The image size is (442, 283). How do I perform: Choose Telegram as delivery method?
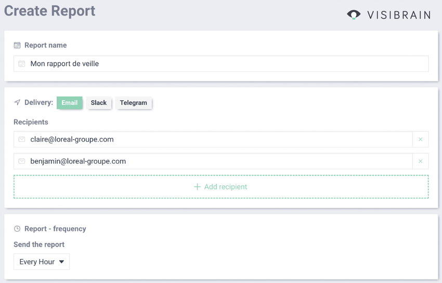(133, 103)
